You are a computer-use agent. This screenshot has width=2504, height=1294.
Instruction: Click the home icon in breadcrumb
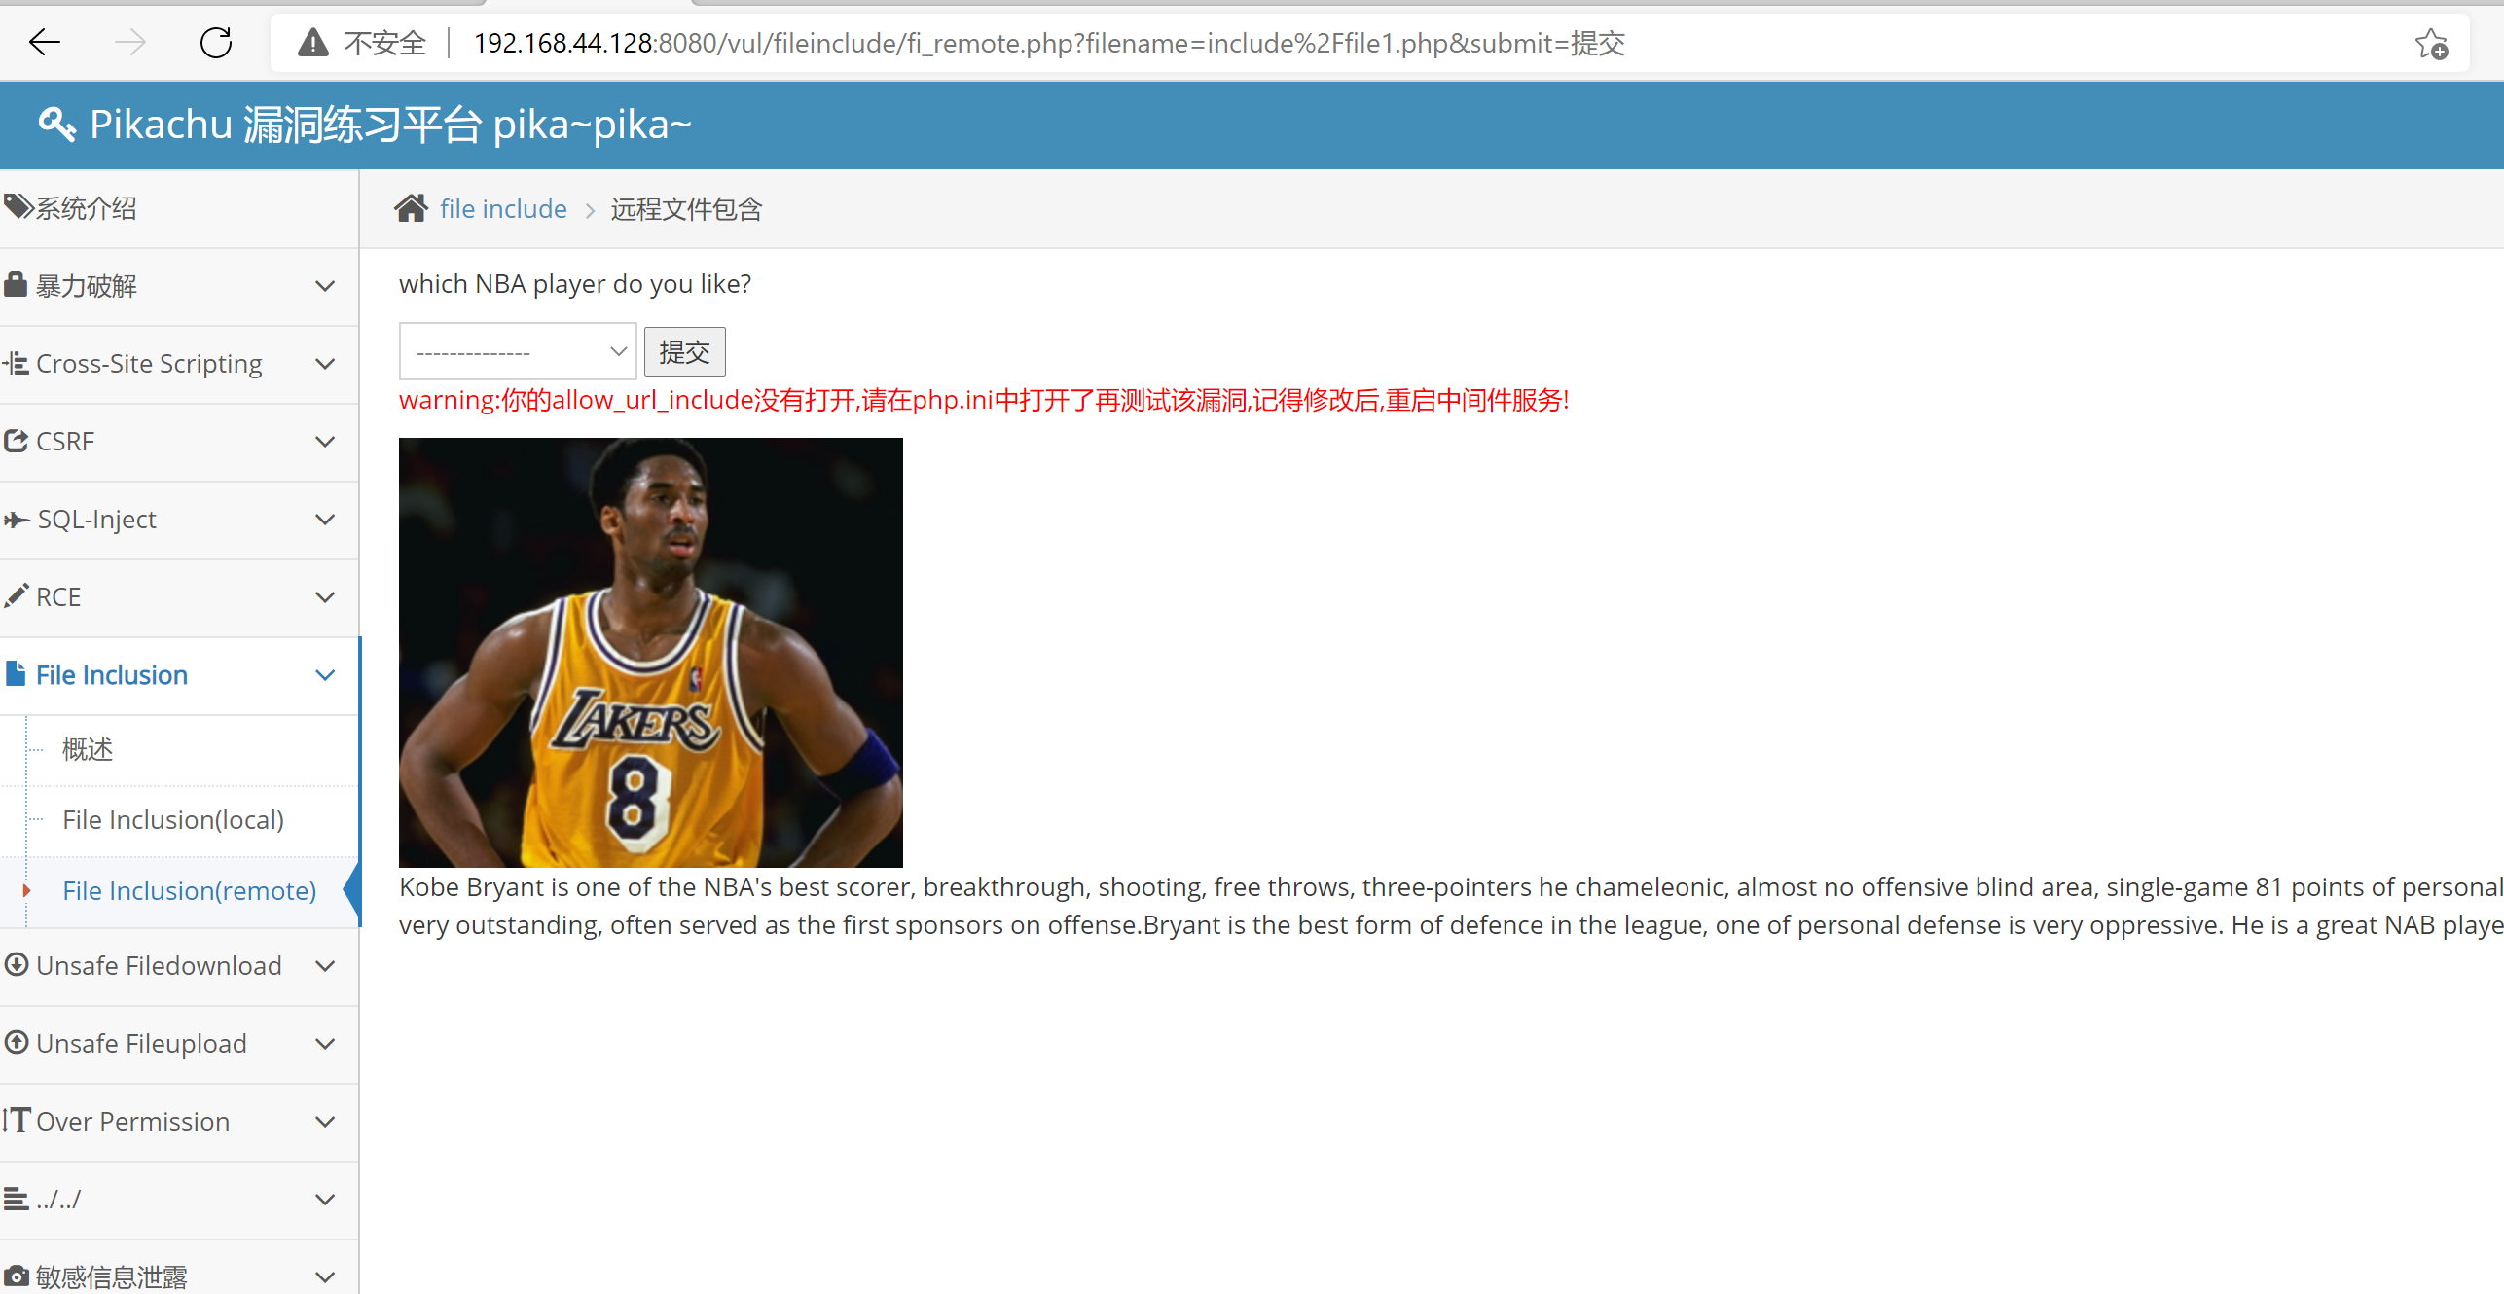[x=411, y=208]
